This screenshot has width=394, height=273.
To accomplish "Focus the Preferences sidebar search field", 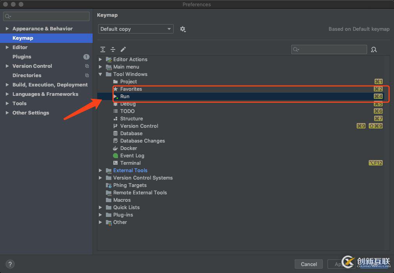I will point(46,16).
